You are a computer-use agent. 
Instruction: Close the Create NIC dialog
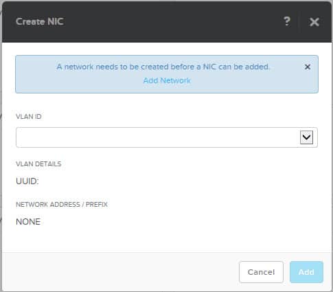click(x=314, y=22)
